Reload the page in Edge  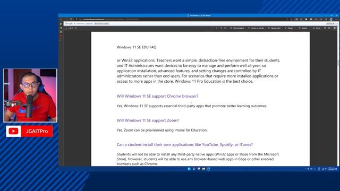tap(71, 19)
